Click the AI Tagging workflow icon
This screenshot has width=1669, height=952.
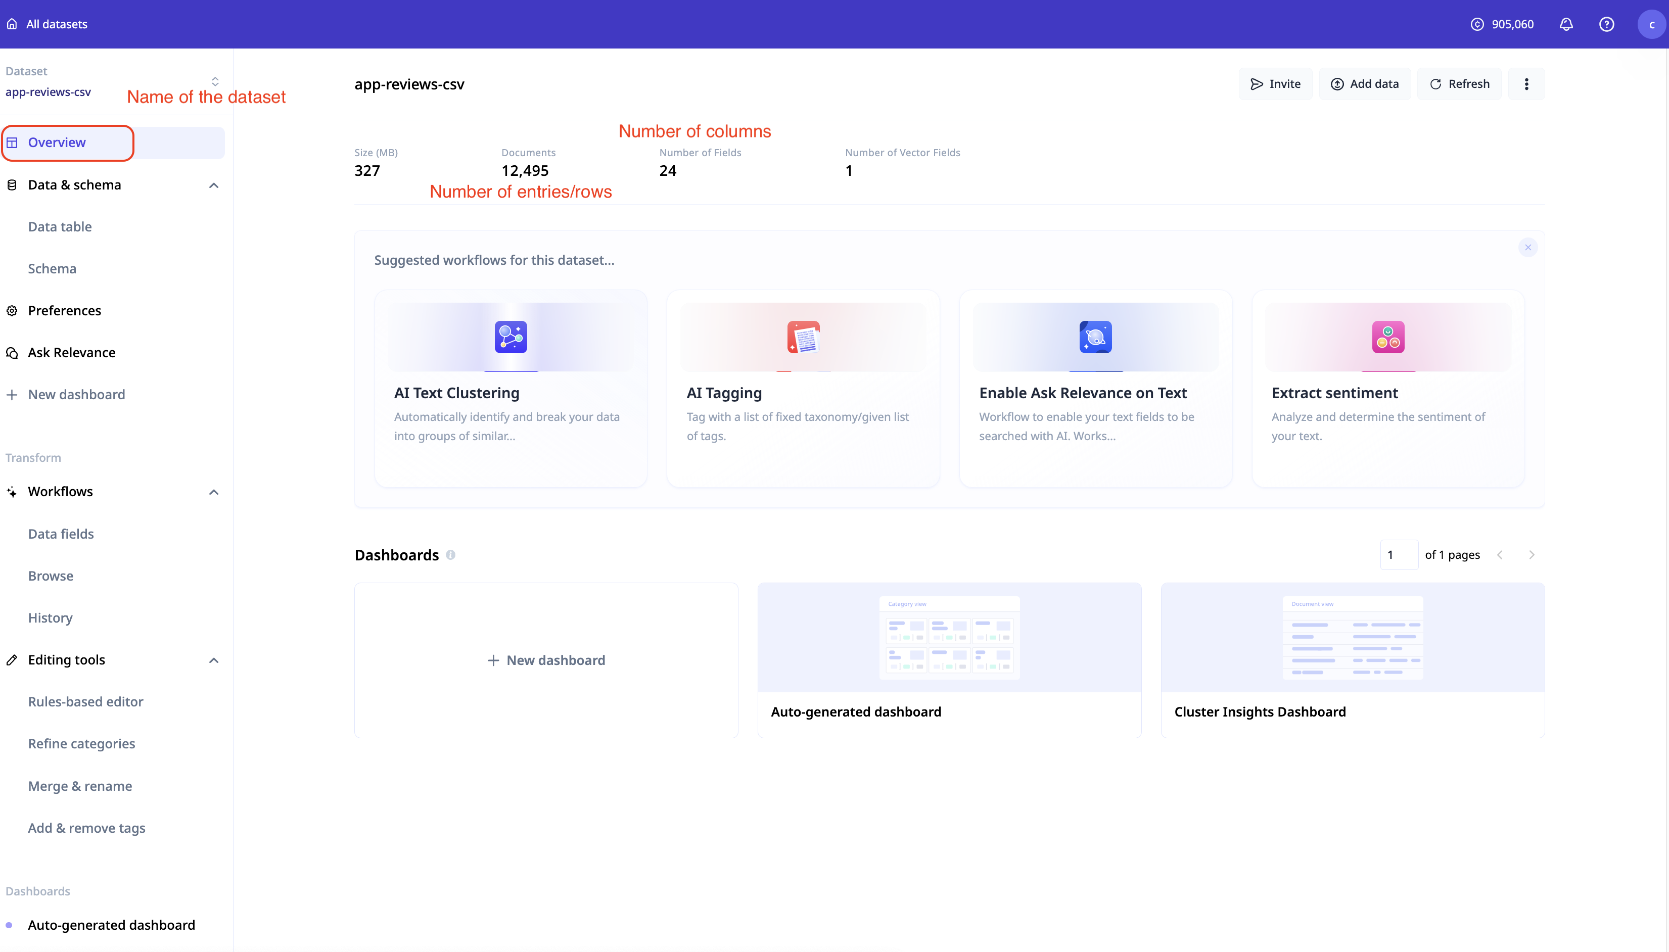tap(803, 338)
